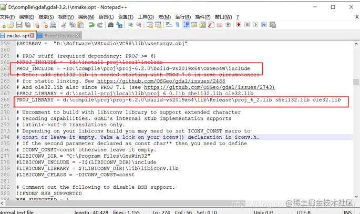
Task: Click the Synchronize Vertical Scrolling icon
Action: coord(150,25)
